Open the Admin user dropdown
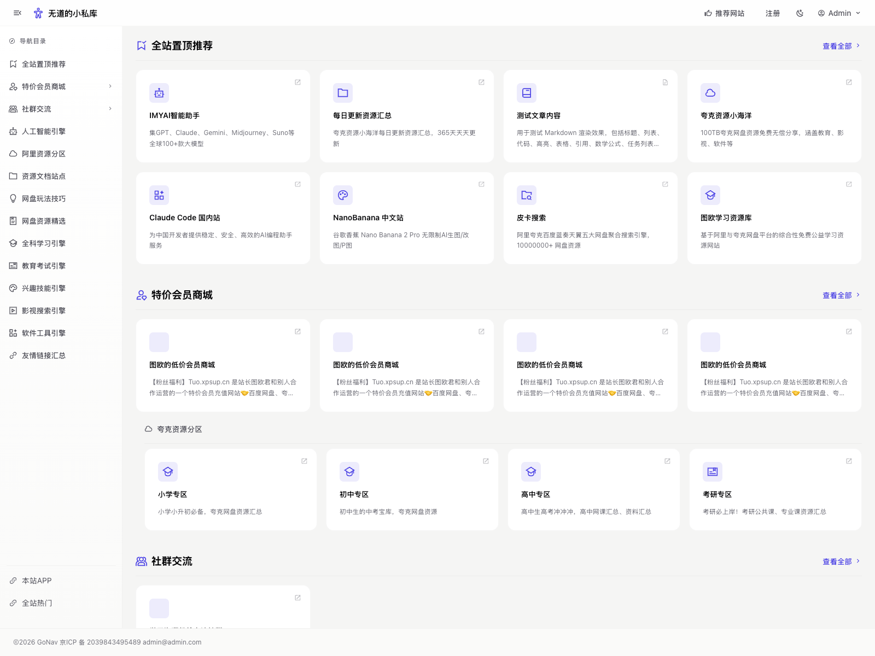 click(839, 13)
